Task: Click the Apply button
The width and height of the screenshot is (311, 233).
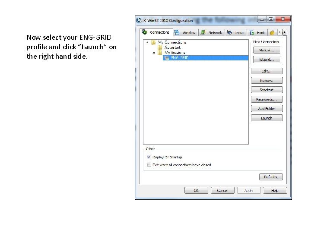Action: click(249, 190)
